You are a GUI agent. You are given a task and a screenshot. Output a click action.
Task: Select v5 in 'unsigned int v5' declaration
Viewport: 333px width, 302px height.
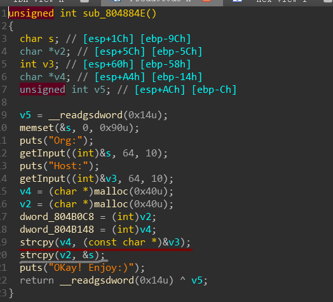coord(100,90)
